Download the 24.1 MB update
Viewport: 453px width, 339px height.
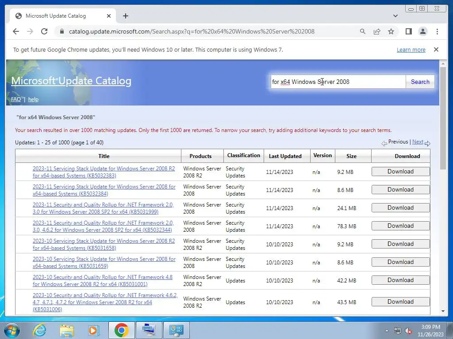[x=400, y=208]
